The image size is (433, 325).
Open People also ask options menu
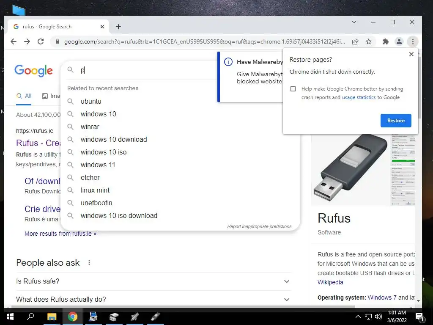pyautogui.click(x=89, y=262)
